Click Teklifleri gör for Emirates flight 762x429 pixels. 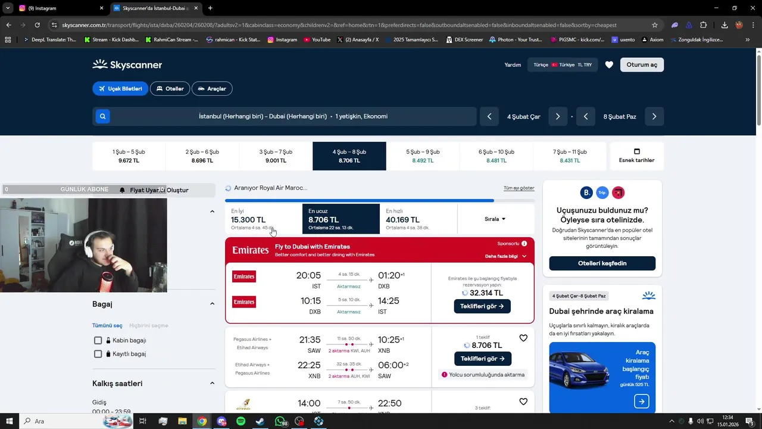pos(482,306)
